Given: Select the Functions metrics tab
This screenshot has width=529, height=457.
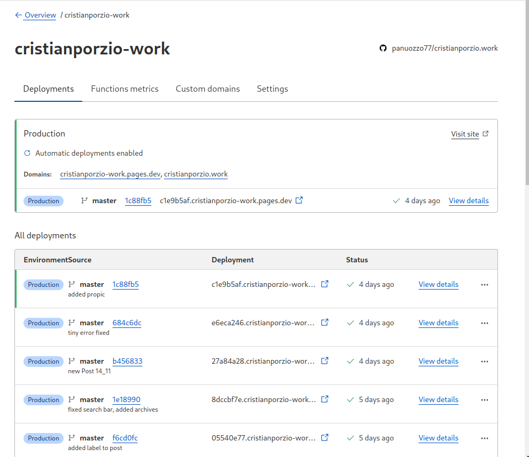Looking at the screenshot, I should [x=125, y=89].
